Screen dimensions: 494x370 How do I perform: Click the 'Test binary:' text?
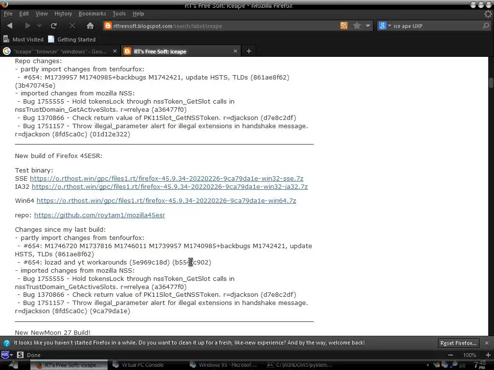pyautogui.click(x=34, y=170)
